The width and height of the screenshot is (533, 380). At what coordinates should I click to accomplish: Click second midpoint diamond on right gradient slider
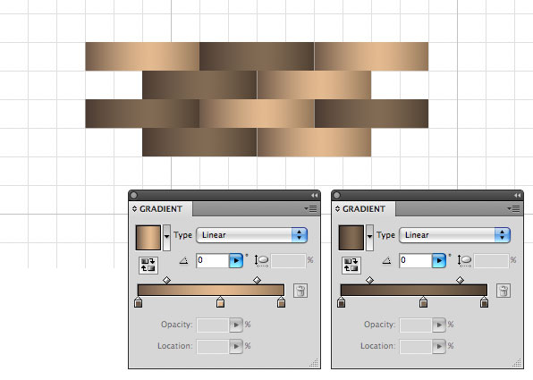pos(460,280)
